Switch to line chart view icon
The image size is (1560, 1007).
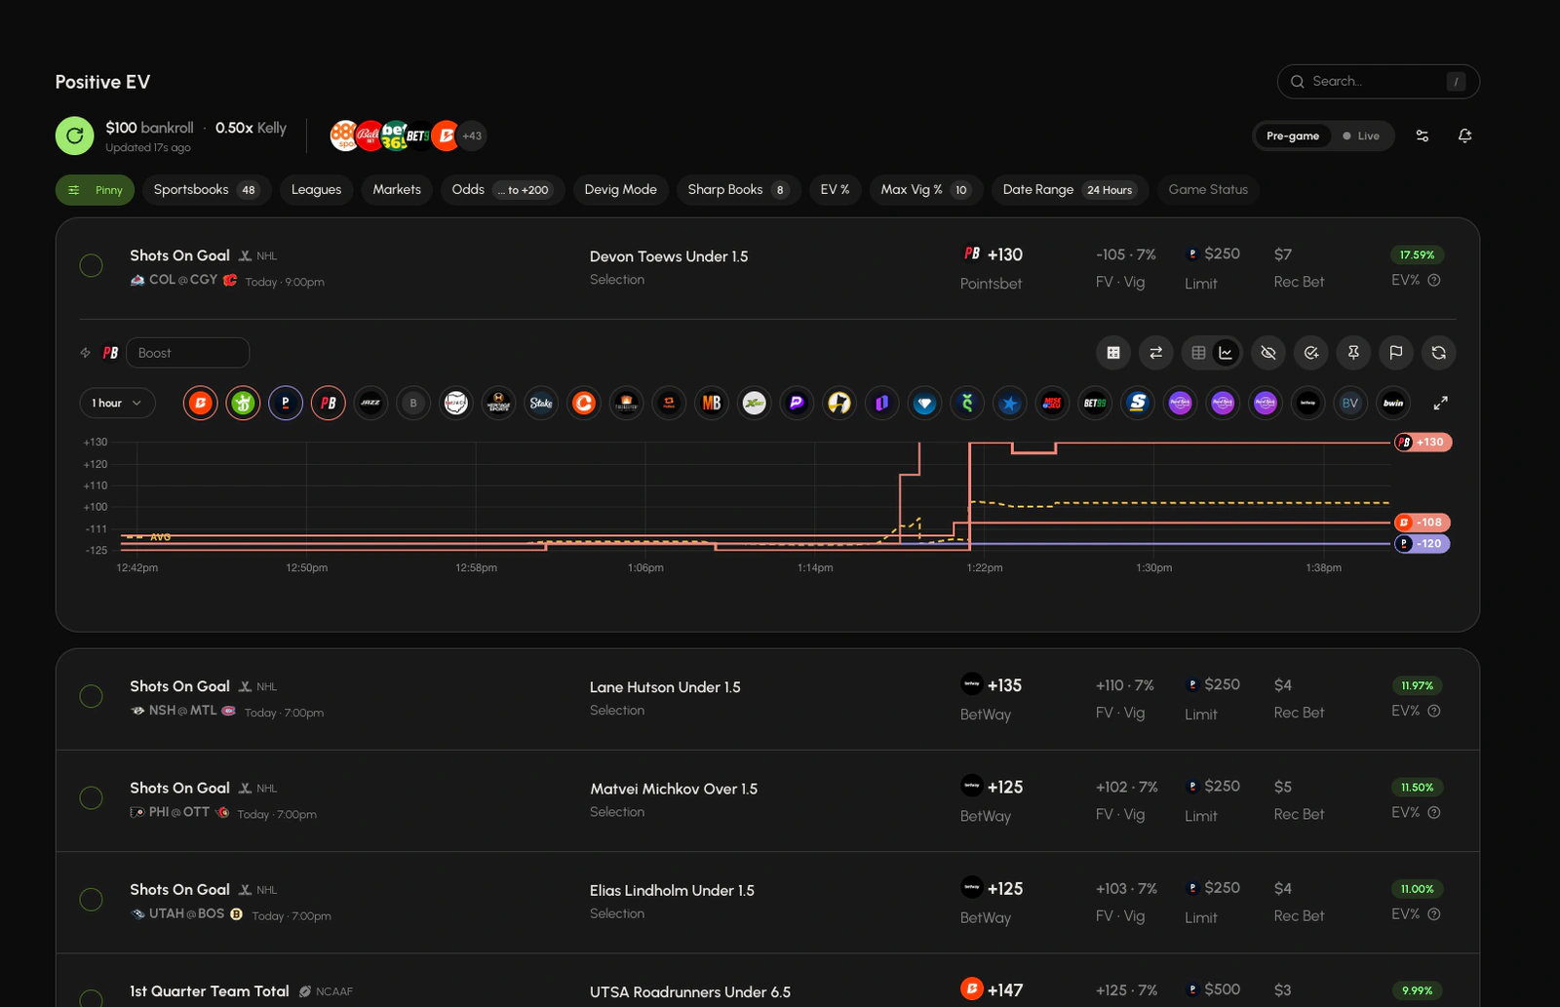coord(1226,353)
